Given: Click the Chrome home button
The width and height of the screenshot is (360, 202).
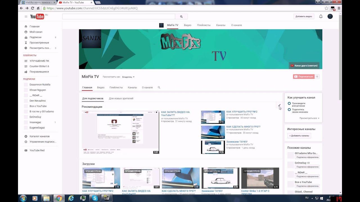Looking at the screenshot, I should pos(38,8).
